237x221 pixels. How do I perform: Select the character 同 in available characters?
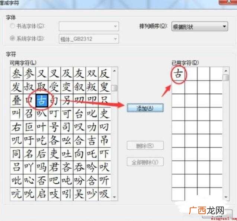pos(17,154)
